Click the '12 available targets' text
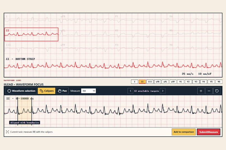Screen dimensions: 226x150 tap(147, 91)
